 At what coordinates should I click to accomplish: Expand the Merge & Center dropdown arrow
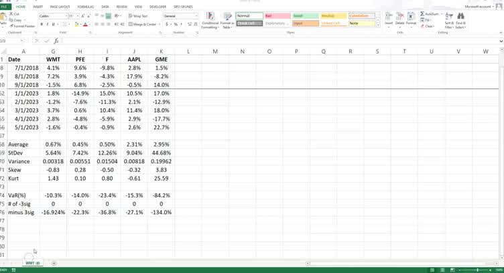tap(160, 24)
